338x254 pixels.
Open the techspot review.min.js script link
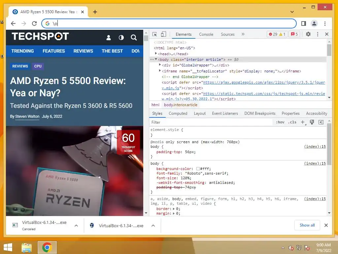(x=264, y=94)
